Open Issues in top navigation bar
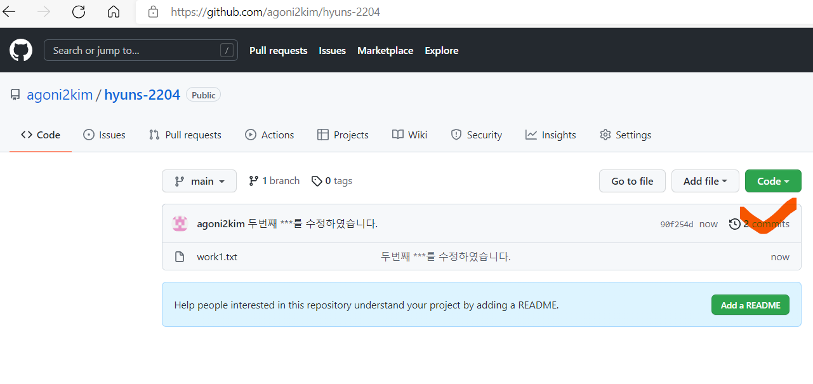Image resolution: width=813 pixels, height=384 pixels. pyautogui.click(x=332, y=51)
